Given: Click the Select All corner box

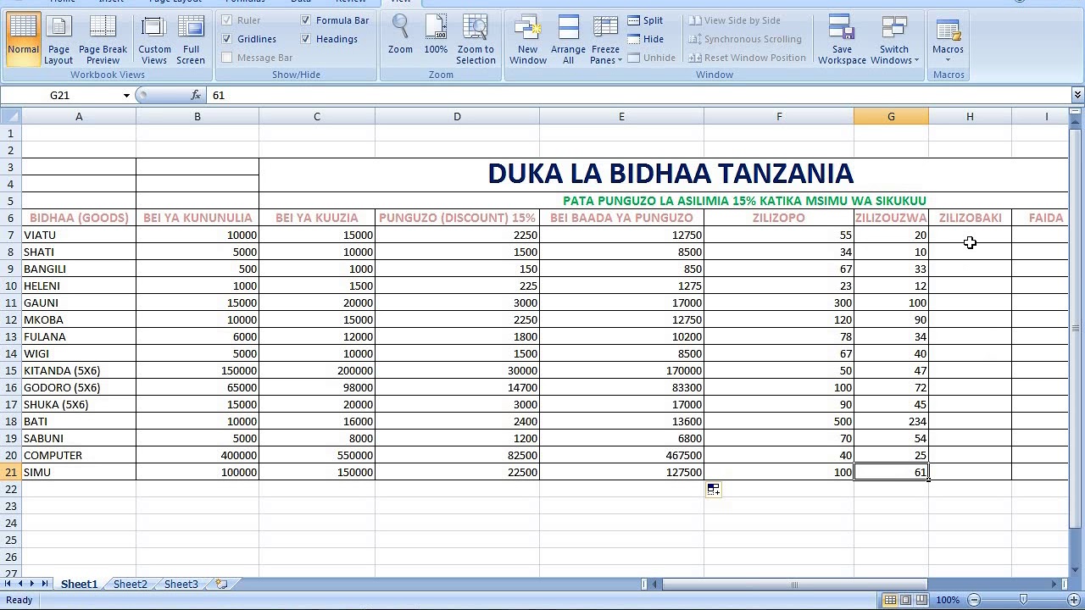Looking at the screenshot, I should pyautogui.click(x=10, y=116).
